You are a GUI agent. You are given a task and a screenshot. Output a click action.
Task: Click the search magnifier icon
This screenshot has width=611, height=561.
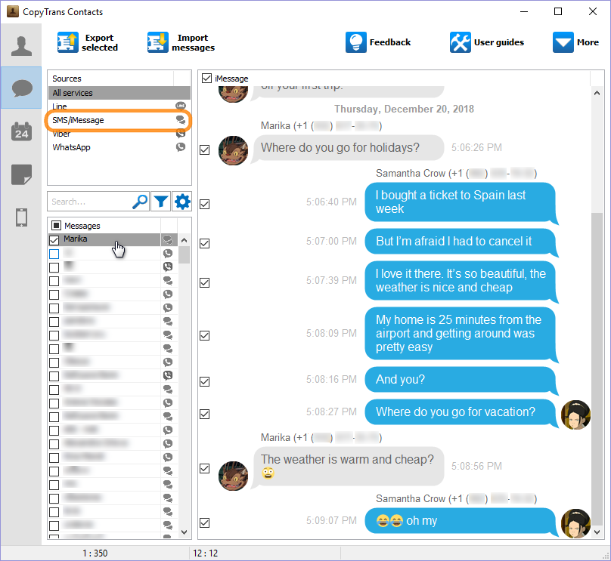tap(140, 202)
